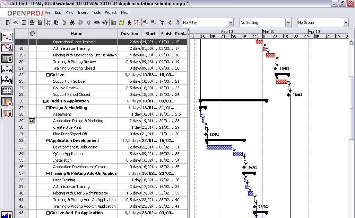Click the Gantt vertical scrollbar up arrow

352,42
